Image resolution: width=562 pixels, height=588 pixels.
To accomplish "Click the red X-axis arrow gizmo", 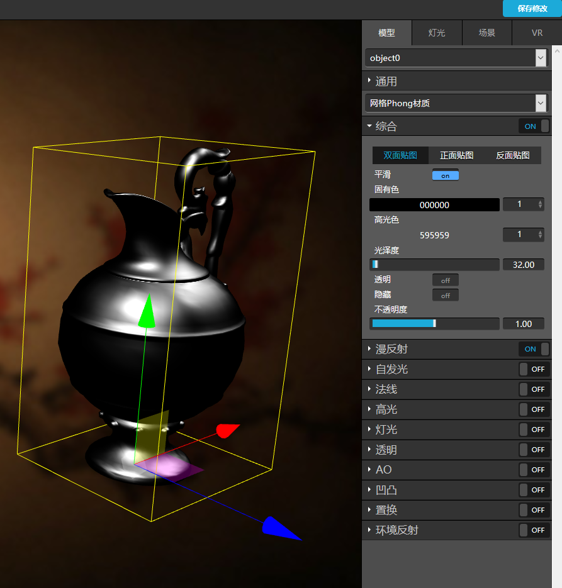I will tap(227, 431).
